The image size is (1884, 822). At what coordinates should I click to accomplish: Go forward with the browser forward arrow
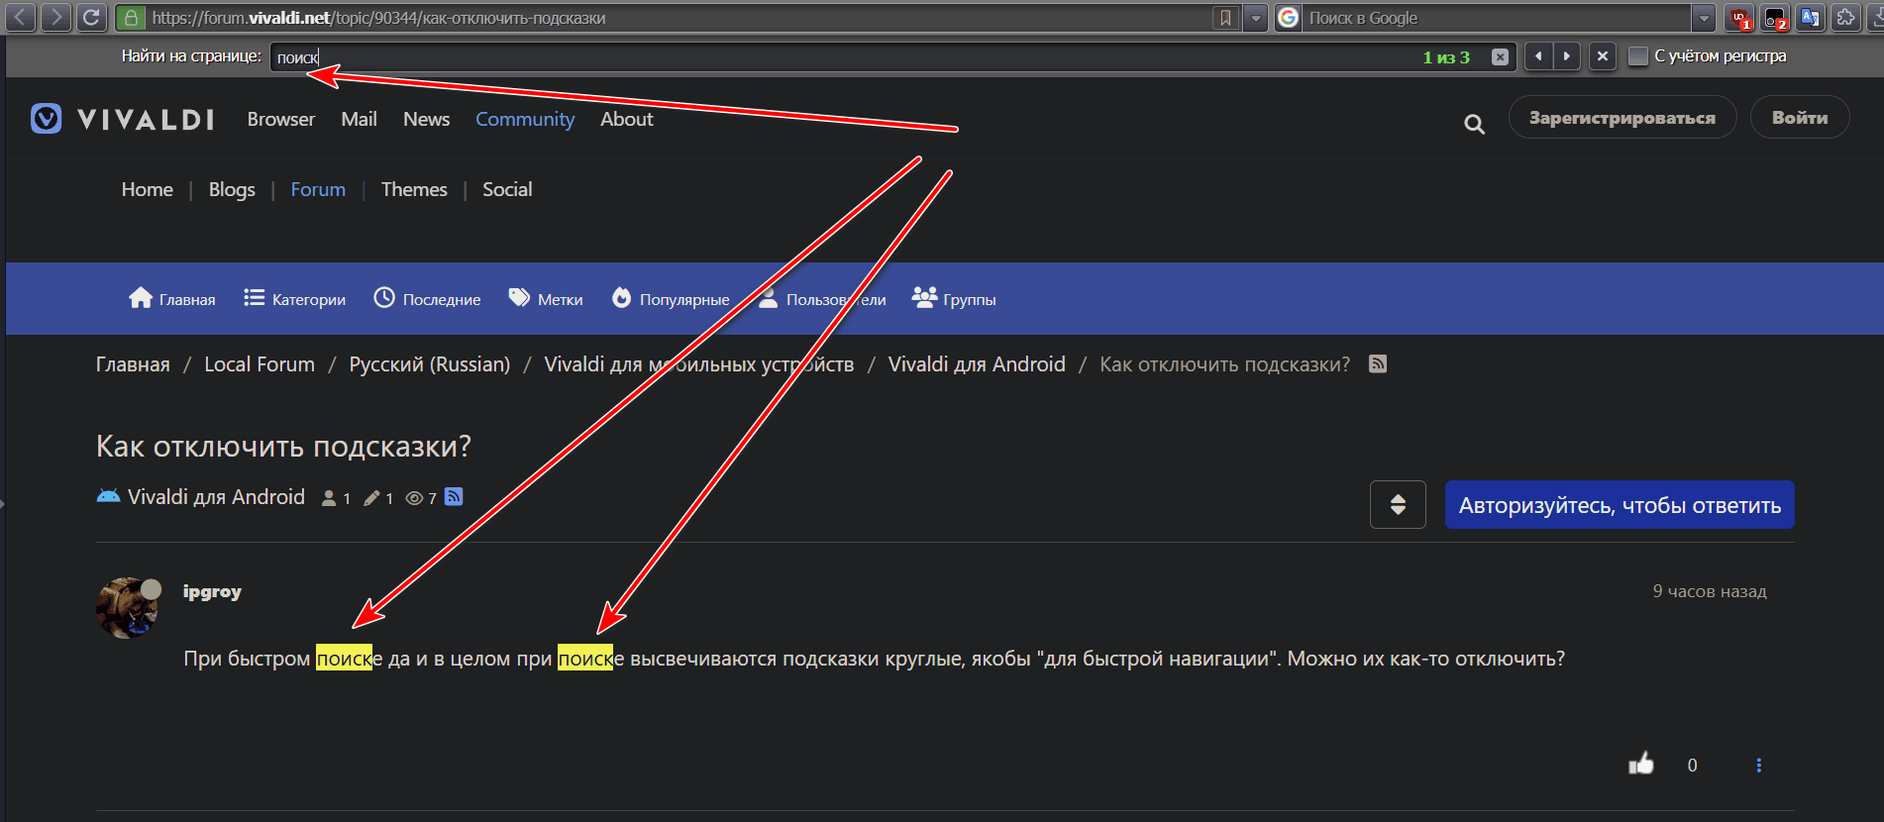coord(55,17)
